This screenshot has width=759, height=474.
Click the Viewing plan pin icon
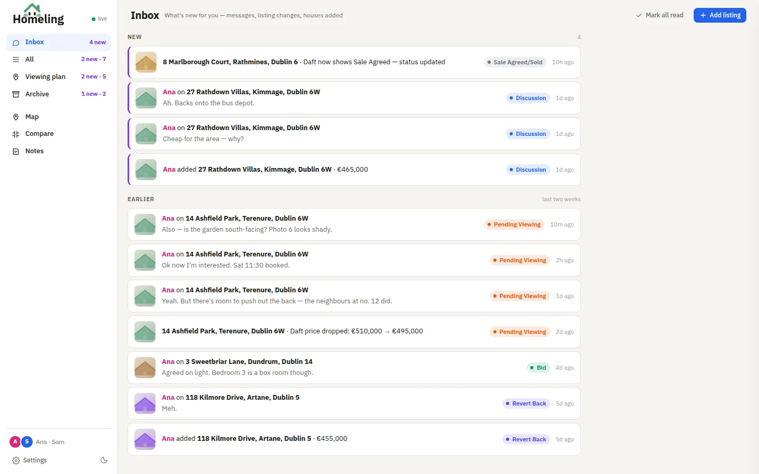[16, 77]
